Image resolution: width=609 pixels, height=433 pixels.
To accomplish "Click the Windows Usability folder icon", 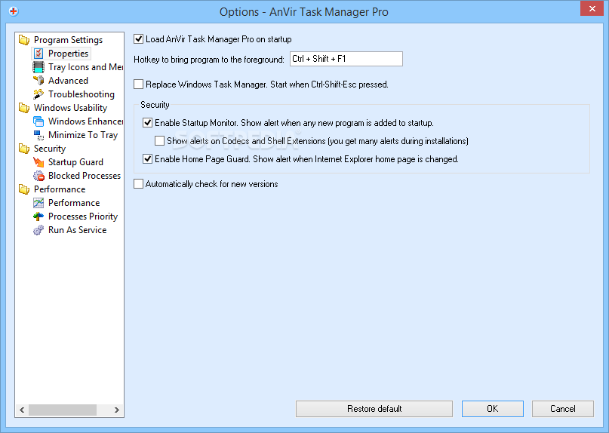I will (24, 108).
